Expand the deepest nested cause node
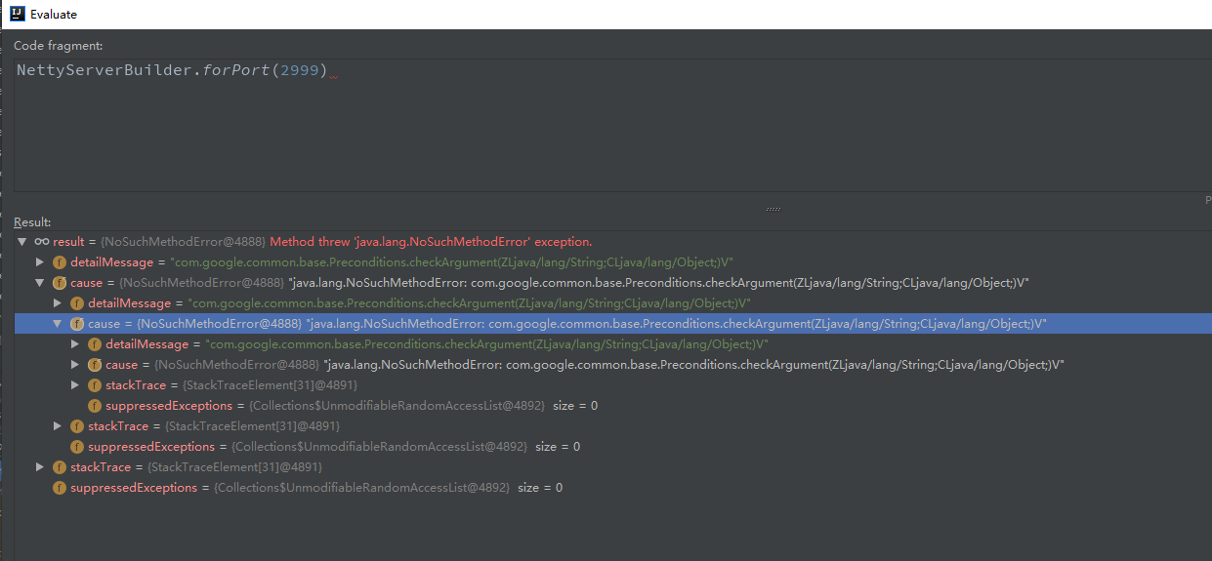Image resolution: width=1212 pixels, height=561 pixels. (76, 365)
